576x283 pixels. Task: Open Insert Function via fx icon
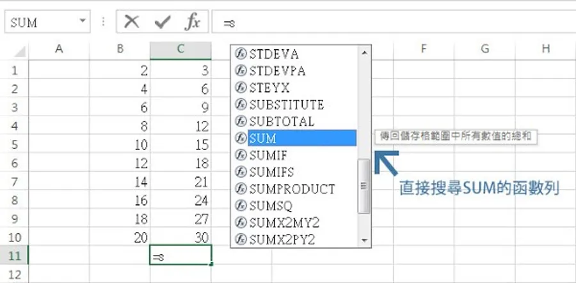[x=192, y=22]
